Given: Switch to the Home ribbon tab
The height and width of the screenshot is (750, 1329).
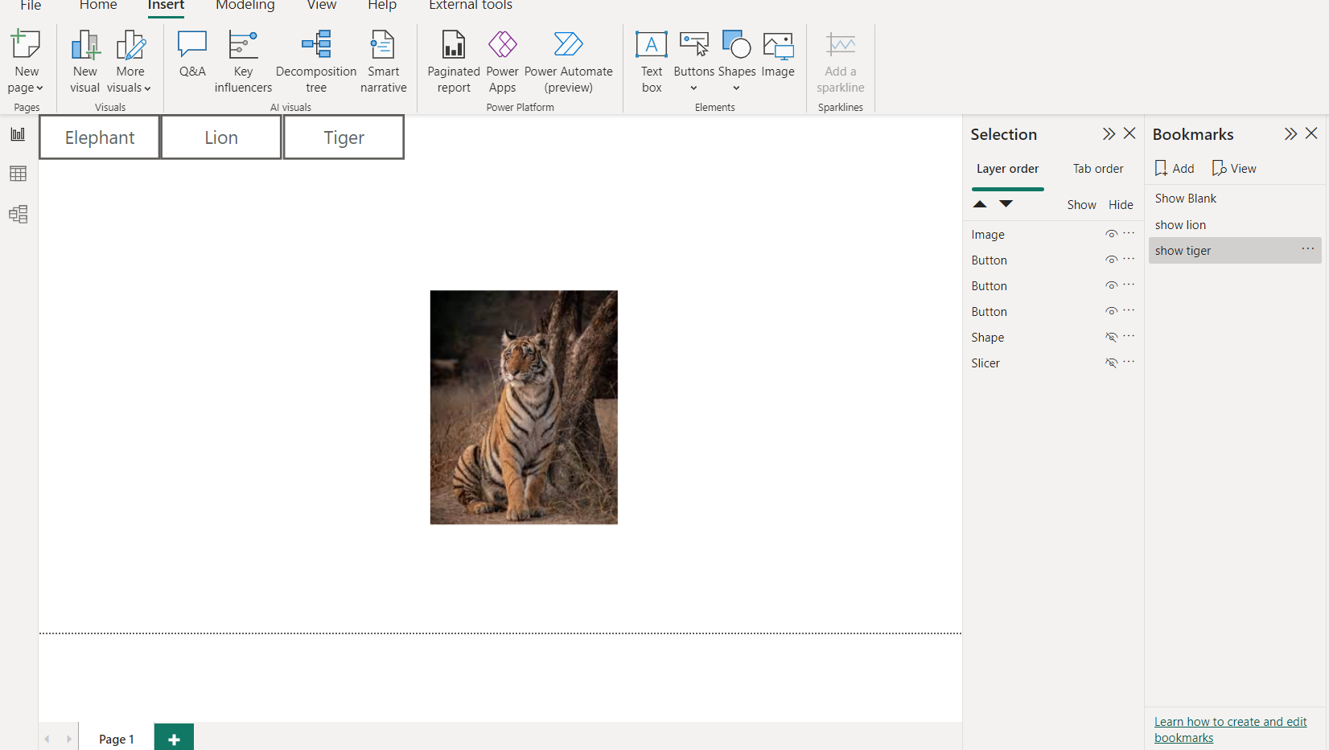Looking at the screenshot, I should click(98, 6).
